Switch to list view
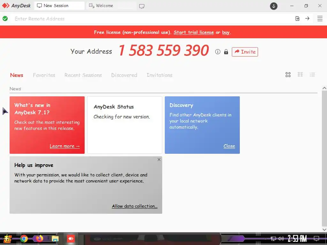The height and width of the screenshot is (245, 327). point(312,75)
